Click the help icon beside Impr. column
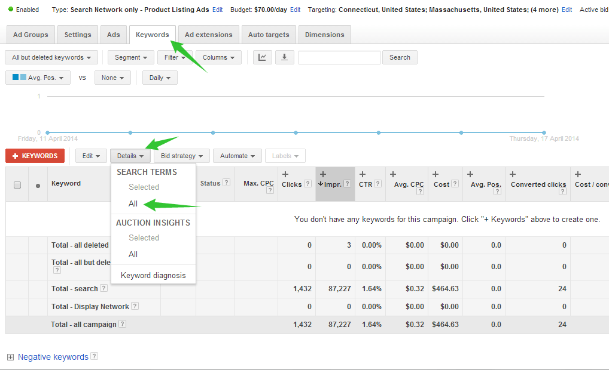The height and width of the screenshot is (370, 609). [x=347, y=184]
